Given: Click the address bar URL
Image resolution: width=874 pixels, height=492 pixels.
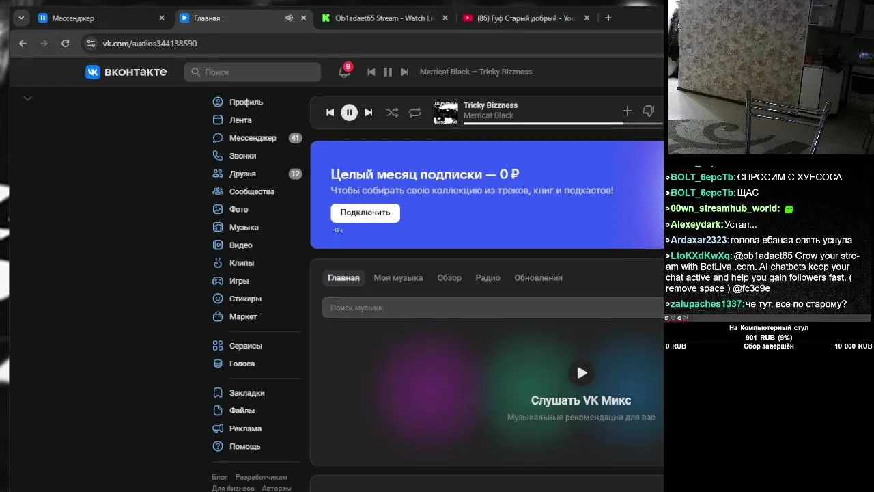Looking at the screenshot, I should coord(150,43).
